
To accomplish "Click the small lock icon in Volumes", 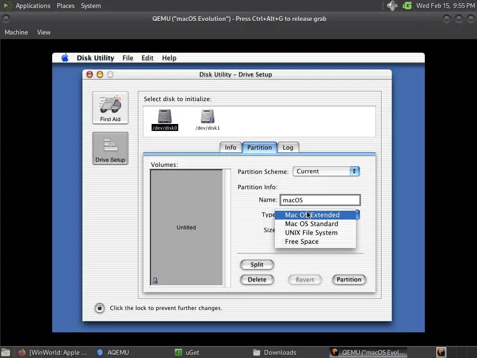I will pos(155,281).
